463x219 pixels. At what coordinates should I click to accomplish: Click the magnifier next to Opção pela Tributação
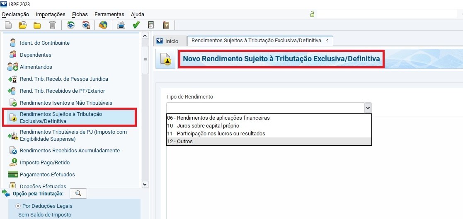click(78, 193)
